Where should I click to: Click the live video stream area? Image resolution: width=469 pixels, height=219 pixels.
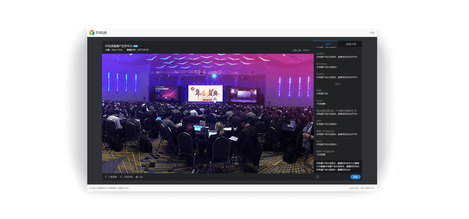208,113
